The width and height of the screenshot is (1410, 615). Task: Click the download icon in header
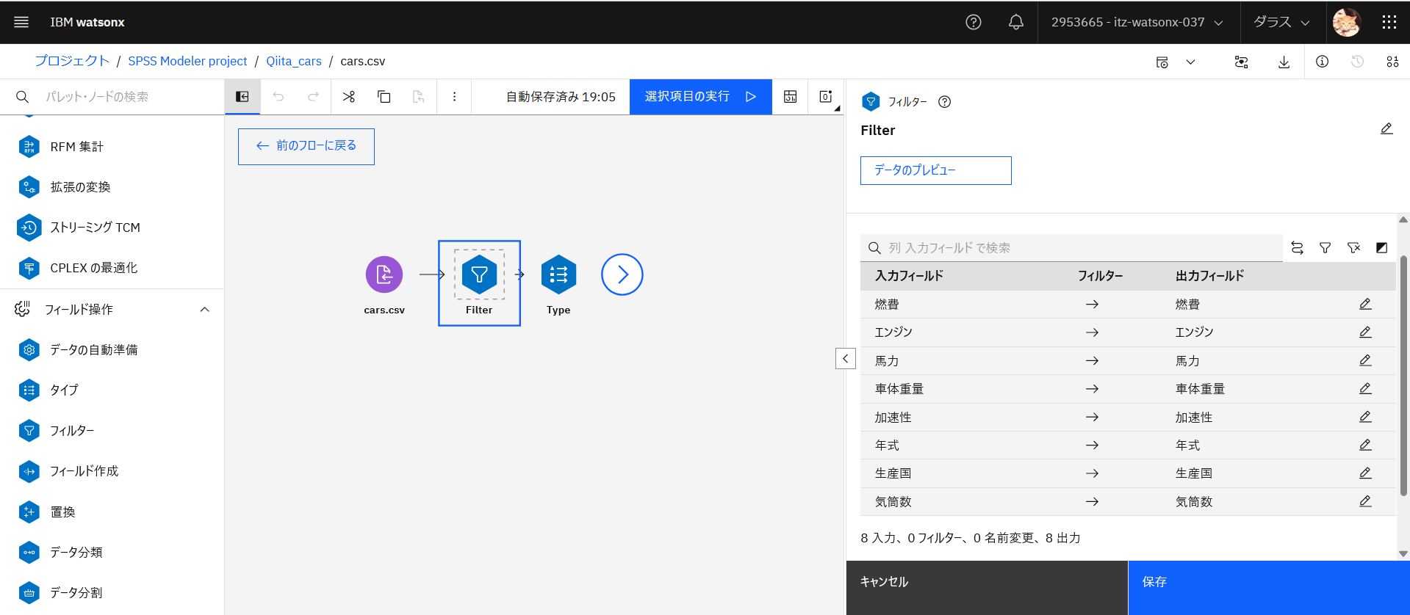[x=1284, y=62]
